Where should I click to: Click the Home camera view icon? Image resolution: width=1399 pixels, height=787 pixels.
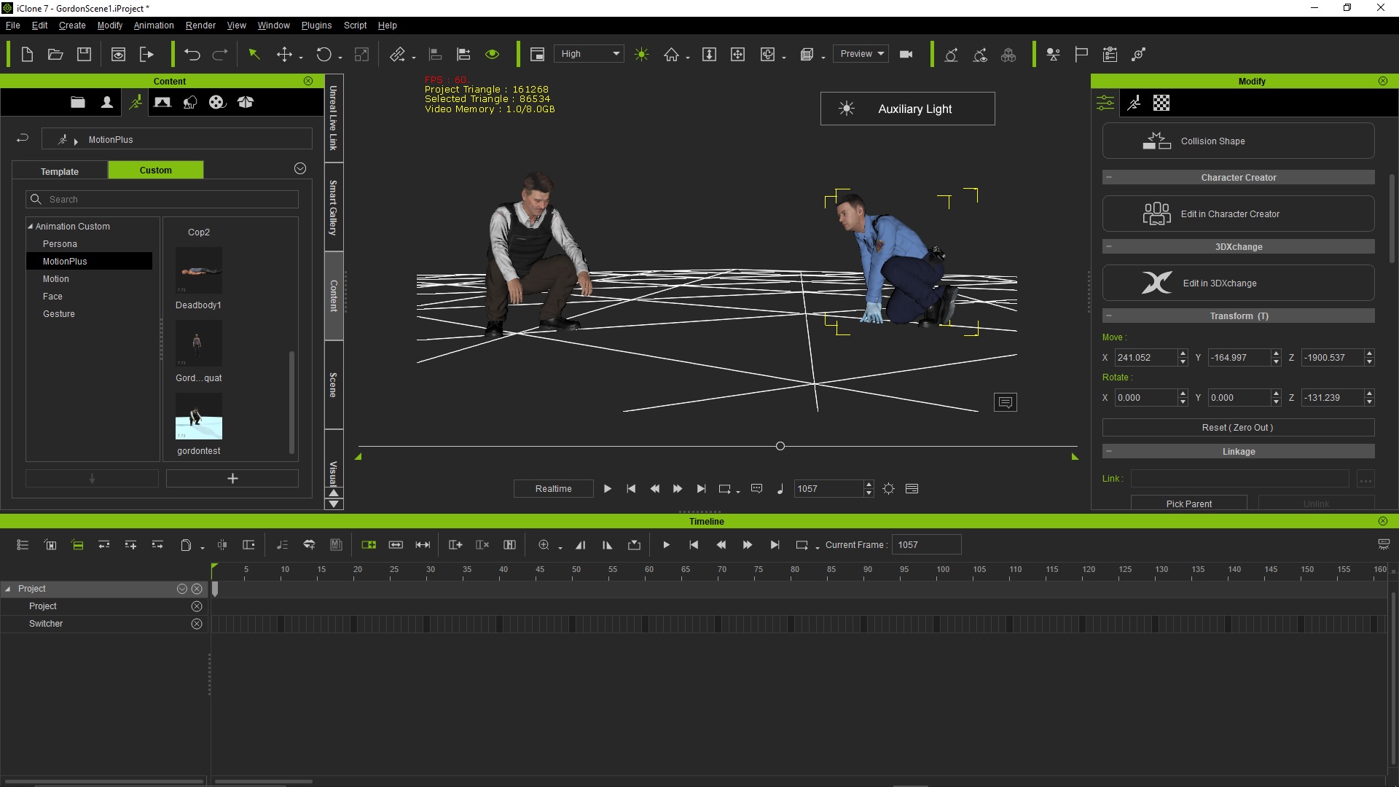click(x=671, y=54)
